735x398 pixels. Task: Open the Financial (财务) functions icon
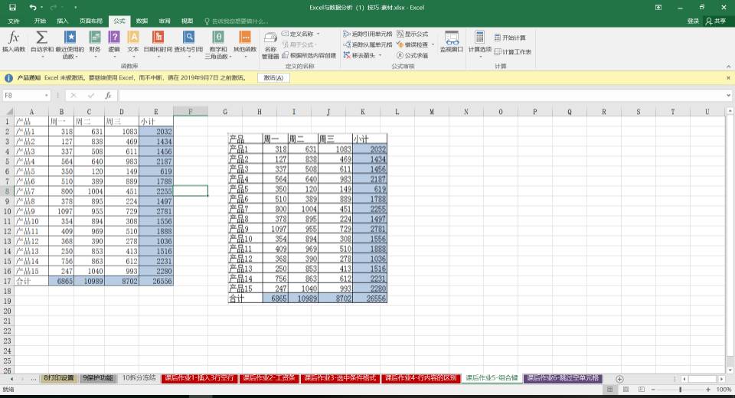pos(95,42)
